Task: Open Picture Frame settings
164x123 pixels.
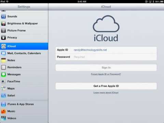Action: [24, 30]
